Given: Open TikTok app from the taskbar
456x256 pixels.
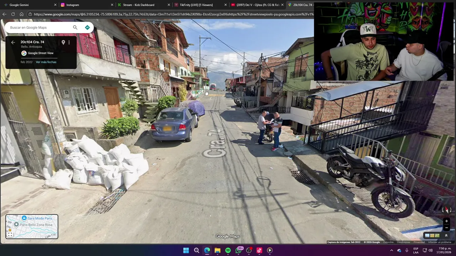Looking at the screenshot, I should click(259, 250).
